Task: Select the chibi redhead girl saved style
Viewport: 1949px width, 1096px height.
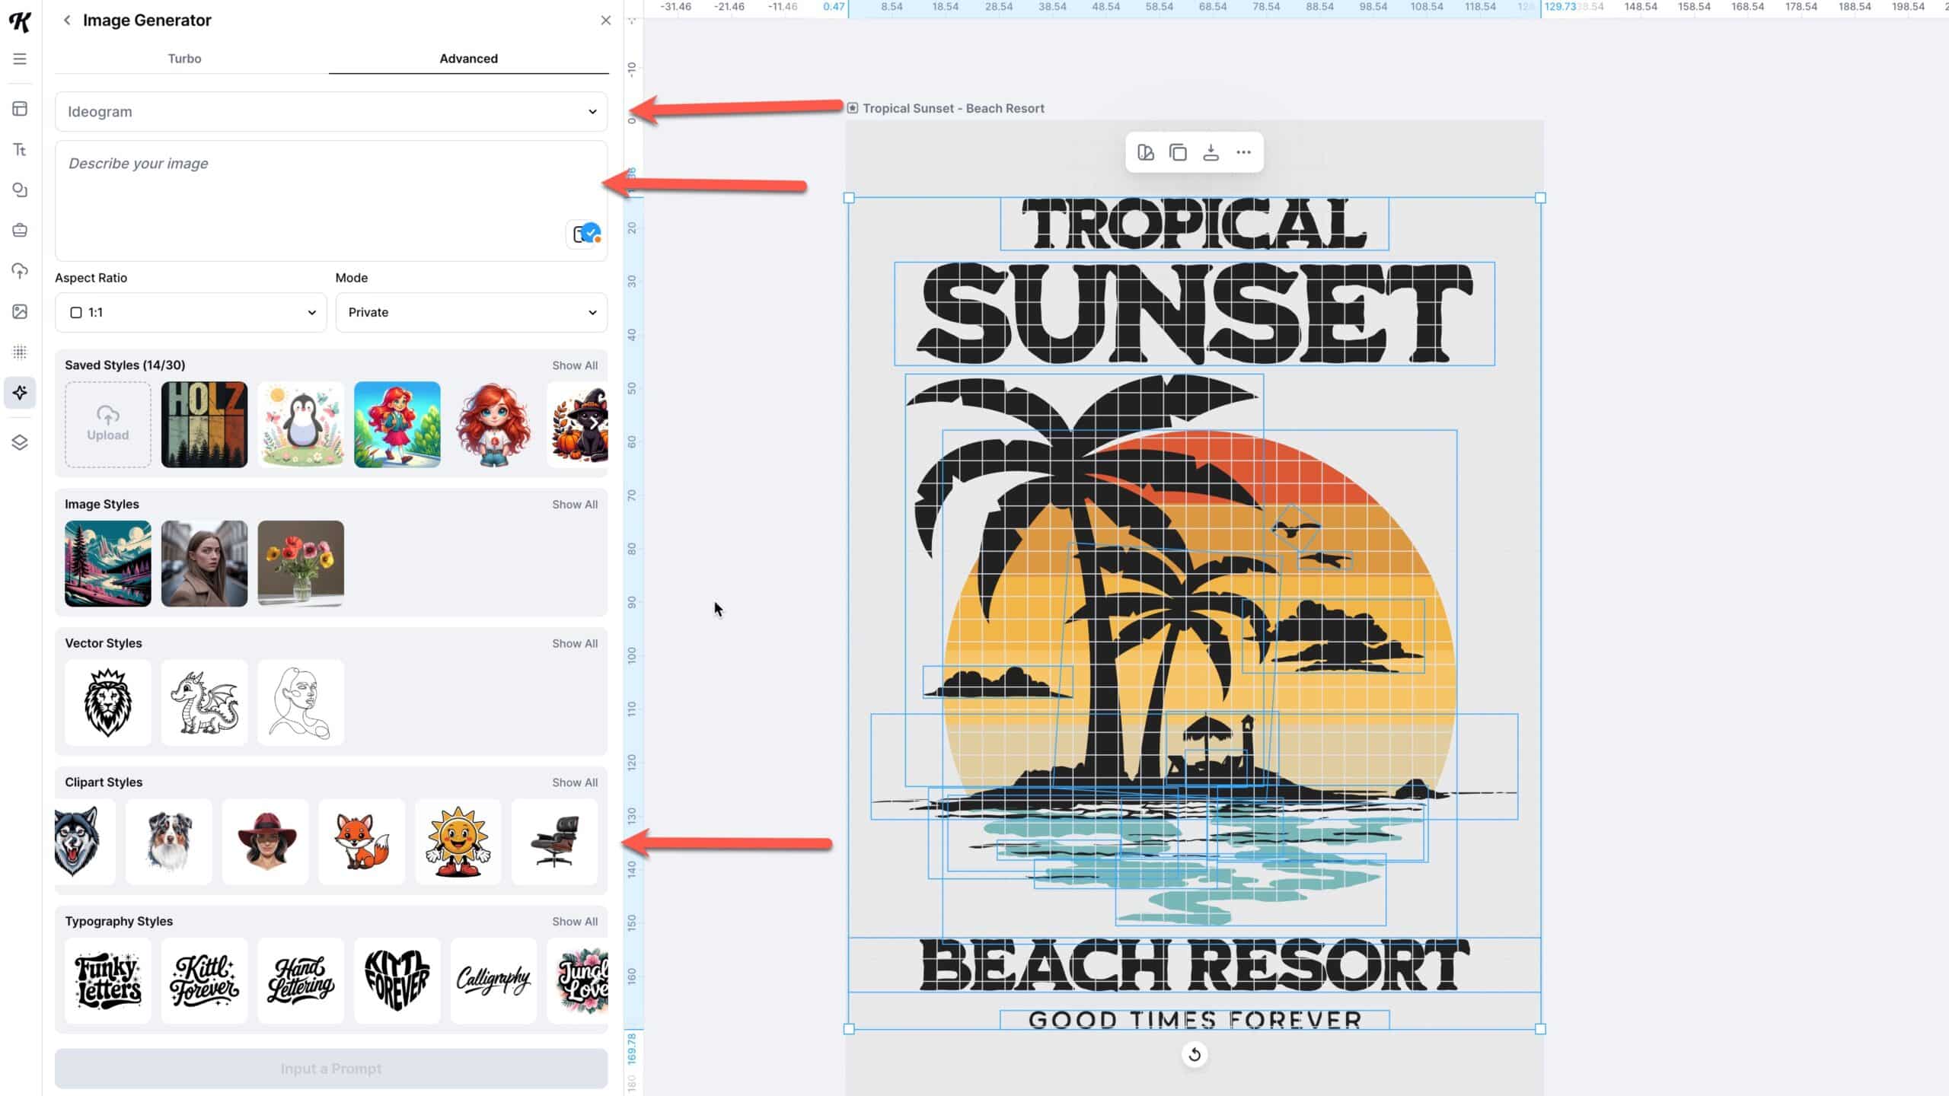Action: click(x=493, y=425)
